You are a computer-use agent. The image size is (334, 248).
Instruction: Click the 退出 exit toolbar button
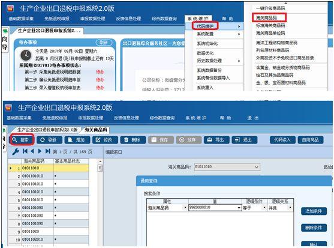coord(245,140)
